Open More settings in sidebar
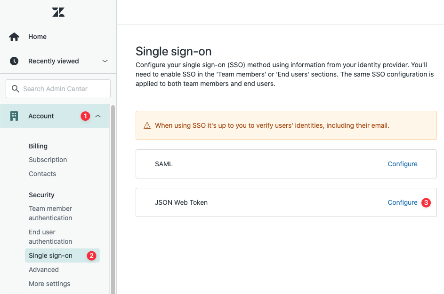The height and width of the screenshot is (294, 444). coord(49,284)
